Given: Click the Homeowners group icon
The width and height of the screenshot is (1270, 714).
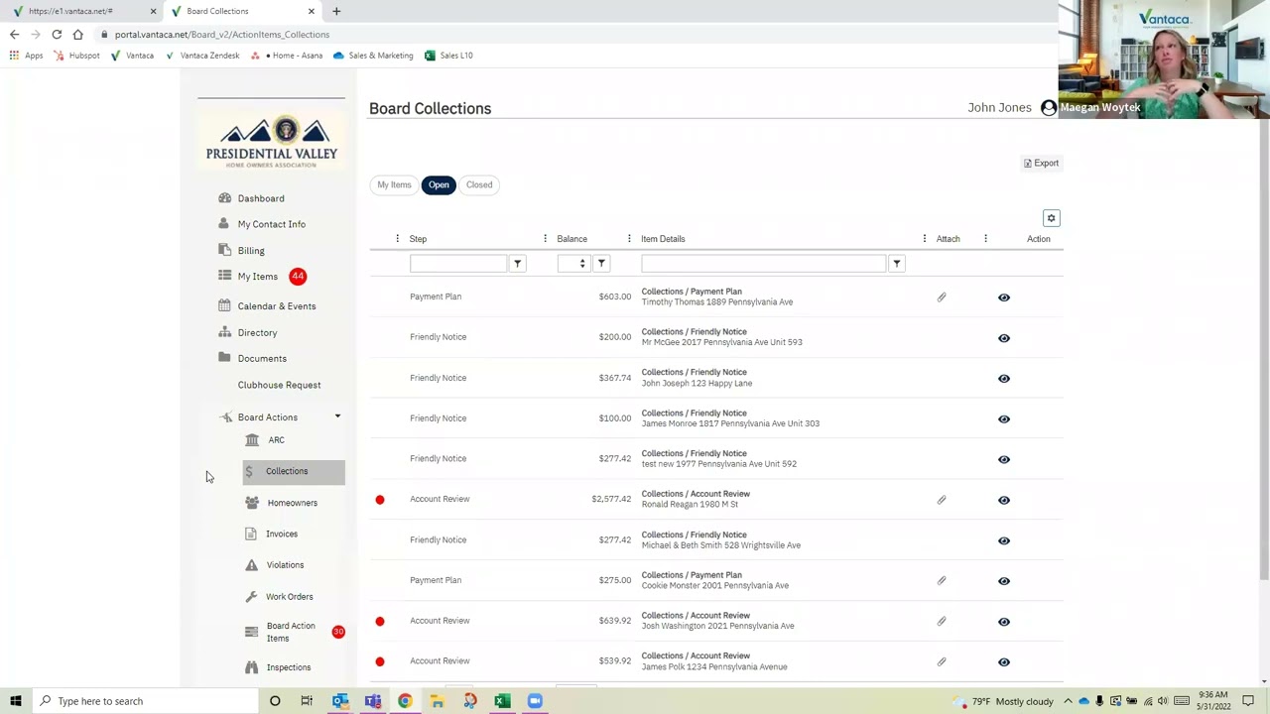Looking at the screenshot, I should click(x=252, y=503).
